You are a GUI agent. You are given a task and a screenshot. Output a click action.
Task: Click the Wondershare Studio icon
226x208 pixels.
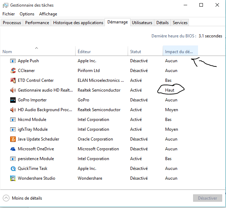[x=13, y=178]
